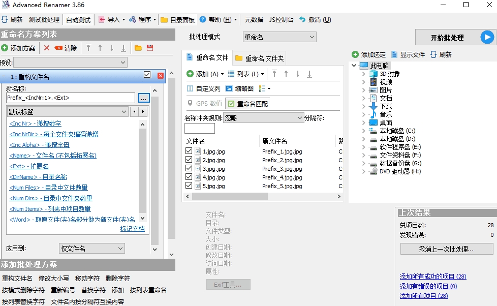Screen dimensions: 497x306
Task: Open the 导入 import toolbar item
Action: [112, 20]
